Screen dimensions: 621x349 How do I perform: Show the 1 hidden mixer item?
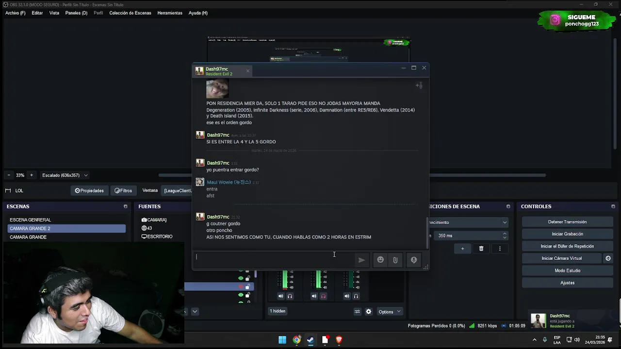pos(278,311)
